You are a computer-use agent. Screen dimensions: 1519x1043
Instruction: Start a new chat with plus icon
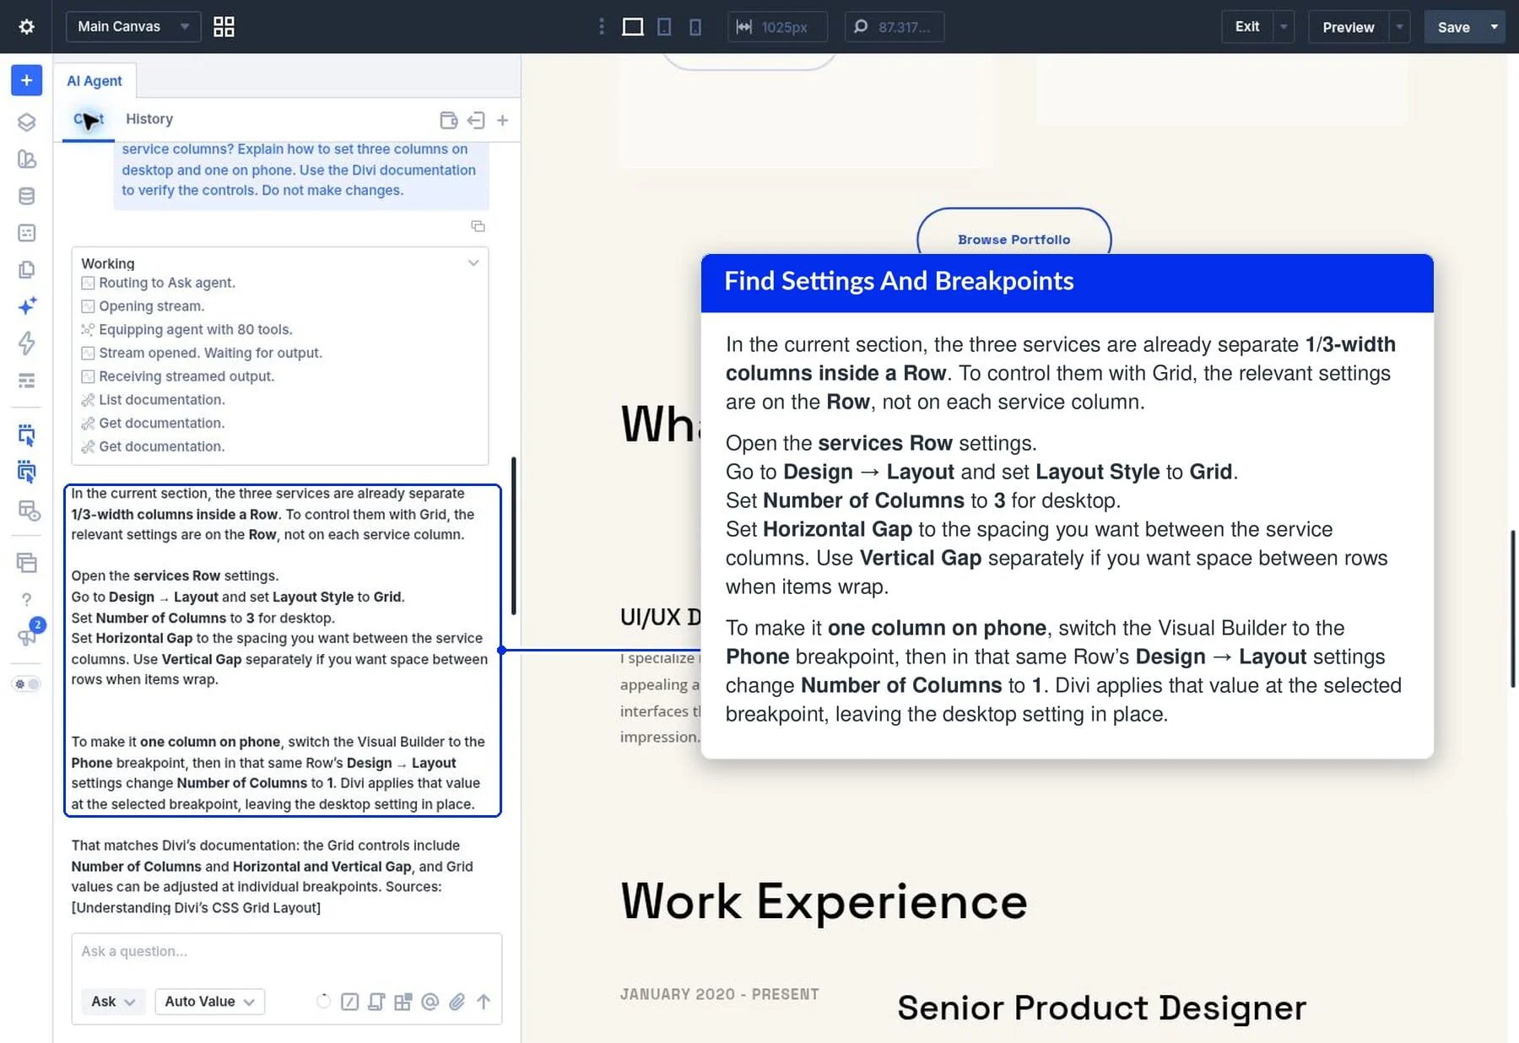point(502,120)
